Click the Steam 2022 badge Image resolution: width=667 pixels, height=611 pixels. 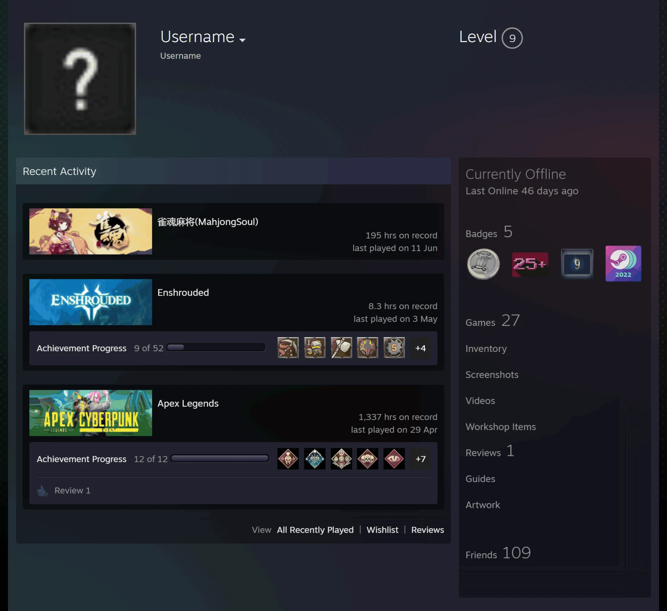(623, 264)
